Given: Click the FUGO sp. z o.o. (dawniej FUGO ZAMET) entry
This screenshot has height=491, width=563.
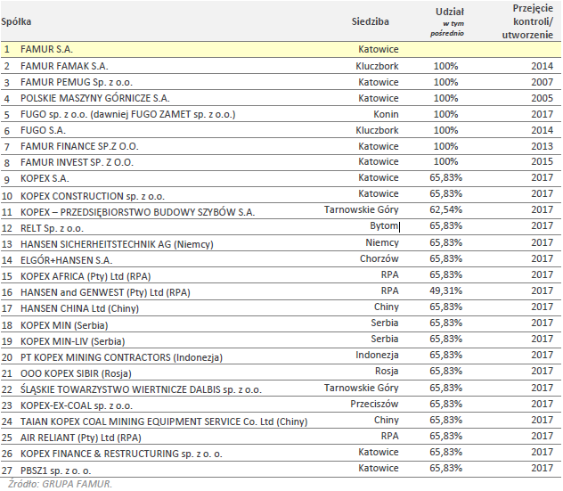Looking at the screenshot, I should point(127,114).
